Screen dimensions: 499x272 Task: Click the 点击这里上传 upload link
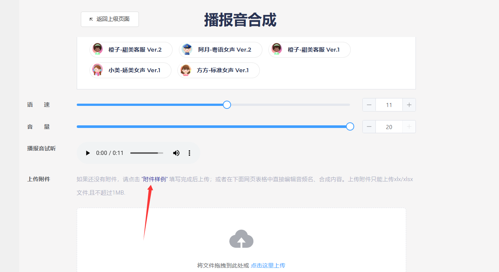tap(268, 266)
